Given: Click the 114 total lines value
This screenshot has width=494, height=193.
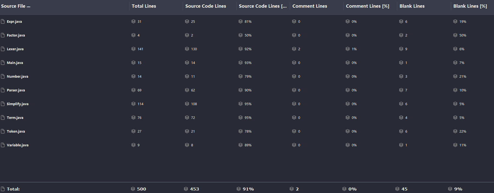Looking at the screenshot, I should 140,104.
